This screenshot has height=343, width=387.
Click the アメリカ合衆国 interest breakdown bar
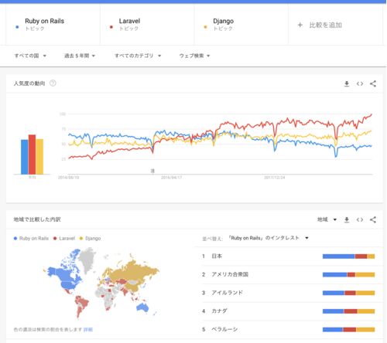click(x=348, y=274)
